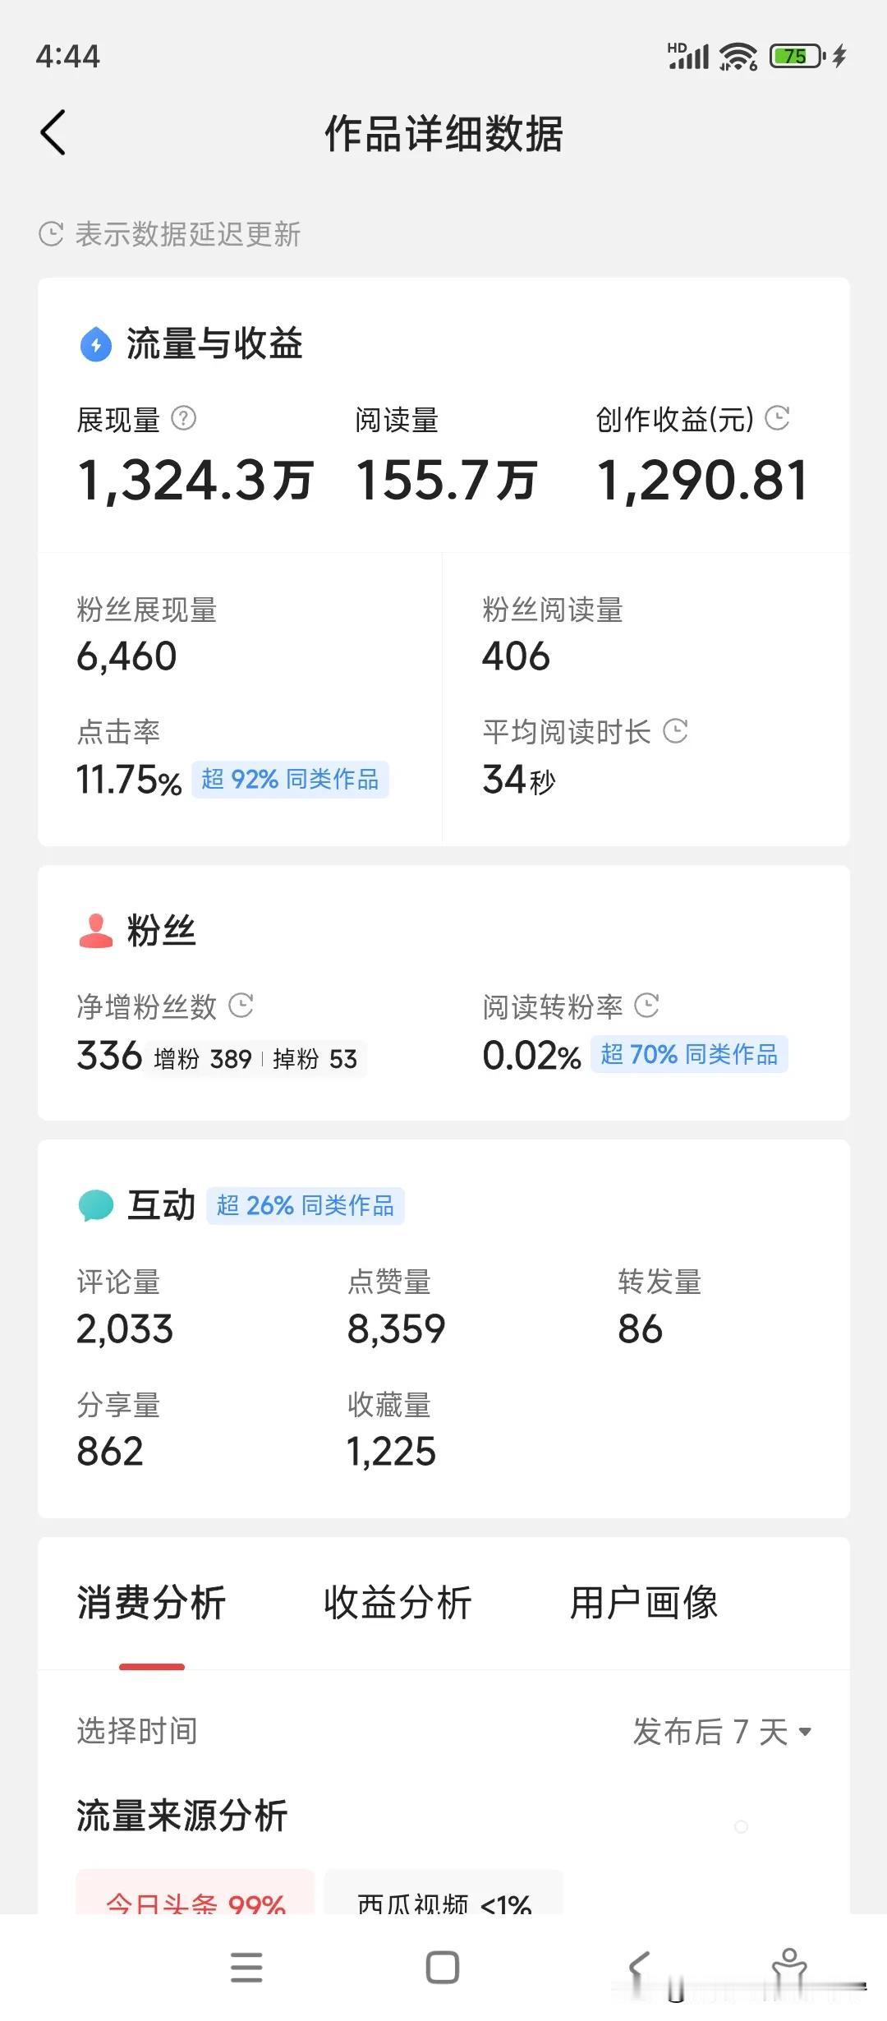This screenshot has width=887, height=2021.
Task: Tap the blue lightning 流量与收益 icon
Action: 96,344
